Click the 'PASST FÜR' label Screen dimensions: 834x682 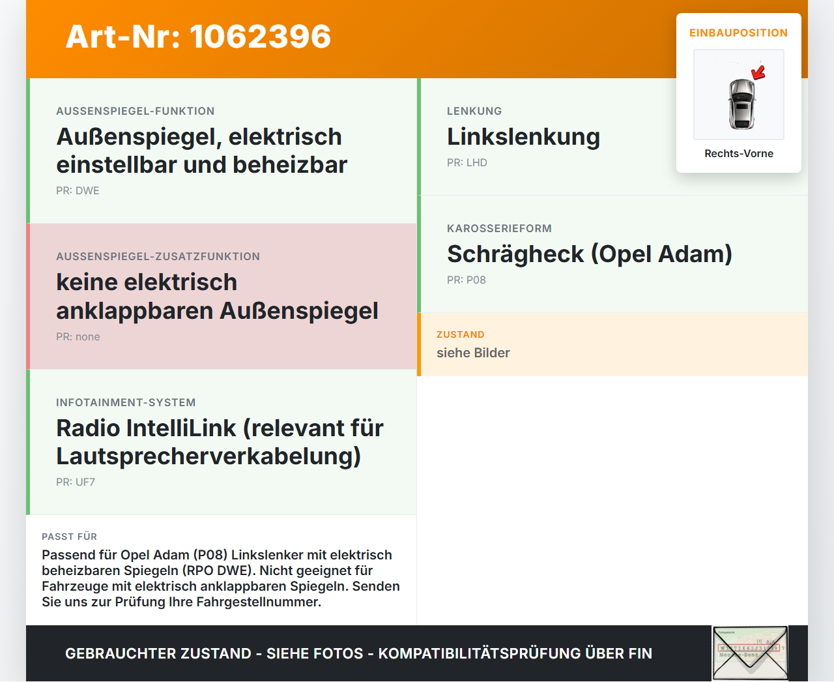(69, 537)
